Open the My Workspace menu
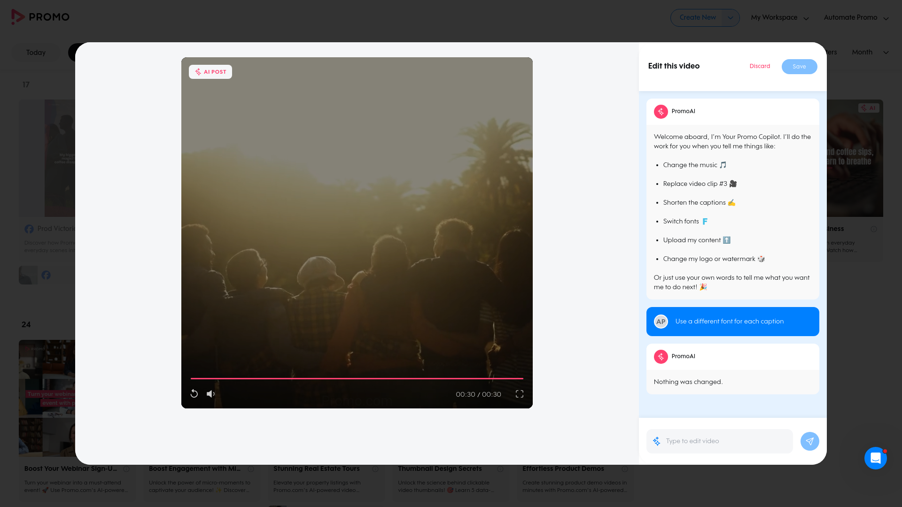The height and width of the screenshot is (507, 902). click(x=780, y=18)
